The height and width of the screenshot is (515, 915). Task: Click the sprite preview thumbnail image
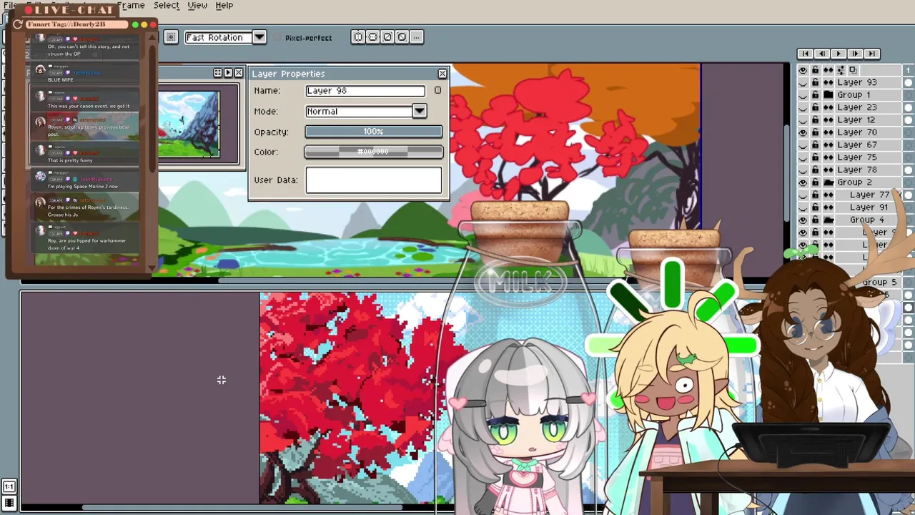tap(189, 124)
